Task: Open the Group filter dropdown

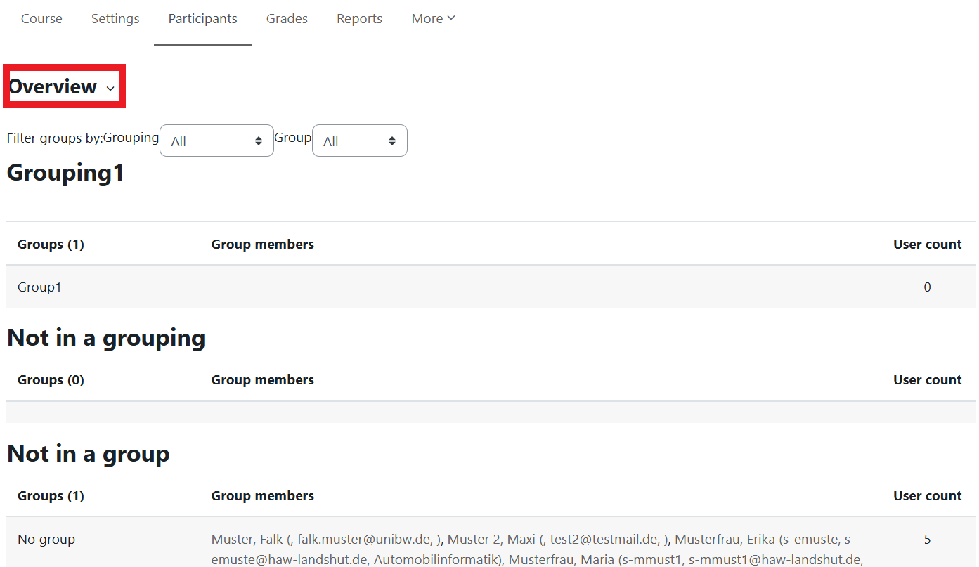Action: pos(359,141)
